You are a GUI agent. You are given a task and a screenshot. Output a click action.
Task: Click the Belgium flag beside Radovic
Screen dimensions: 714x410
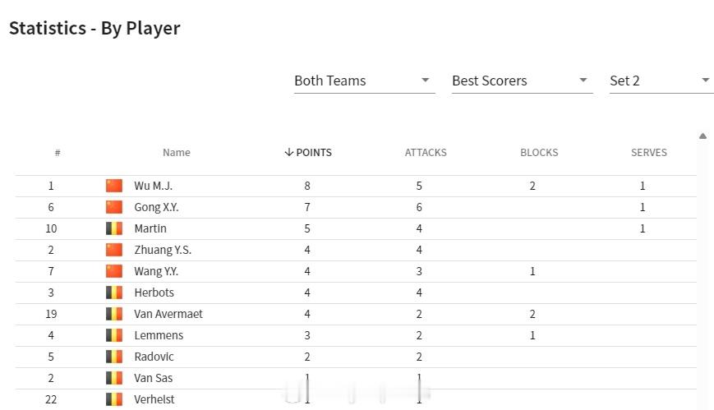coord(114,357)
